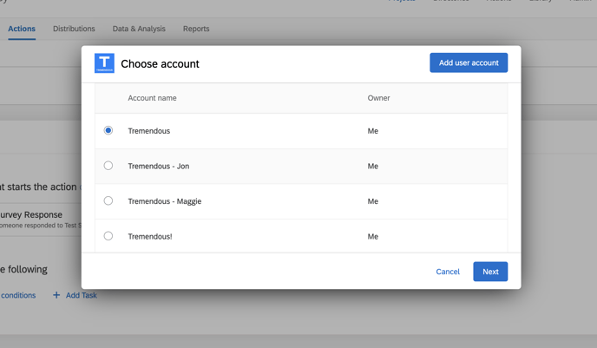597x348 pixels.
Task: Click the Tremendous! account name text
Action: 150,236
